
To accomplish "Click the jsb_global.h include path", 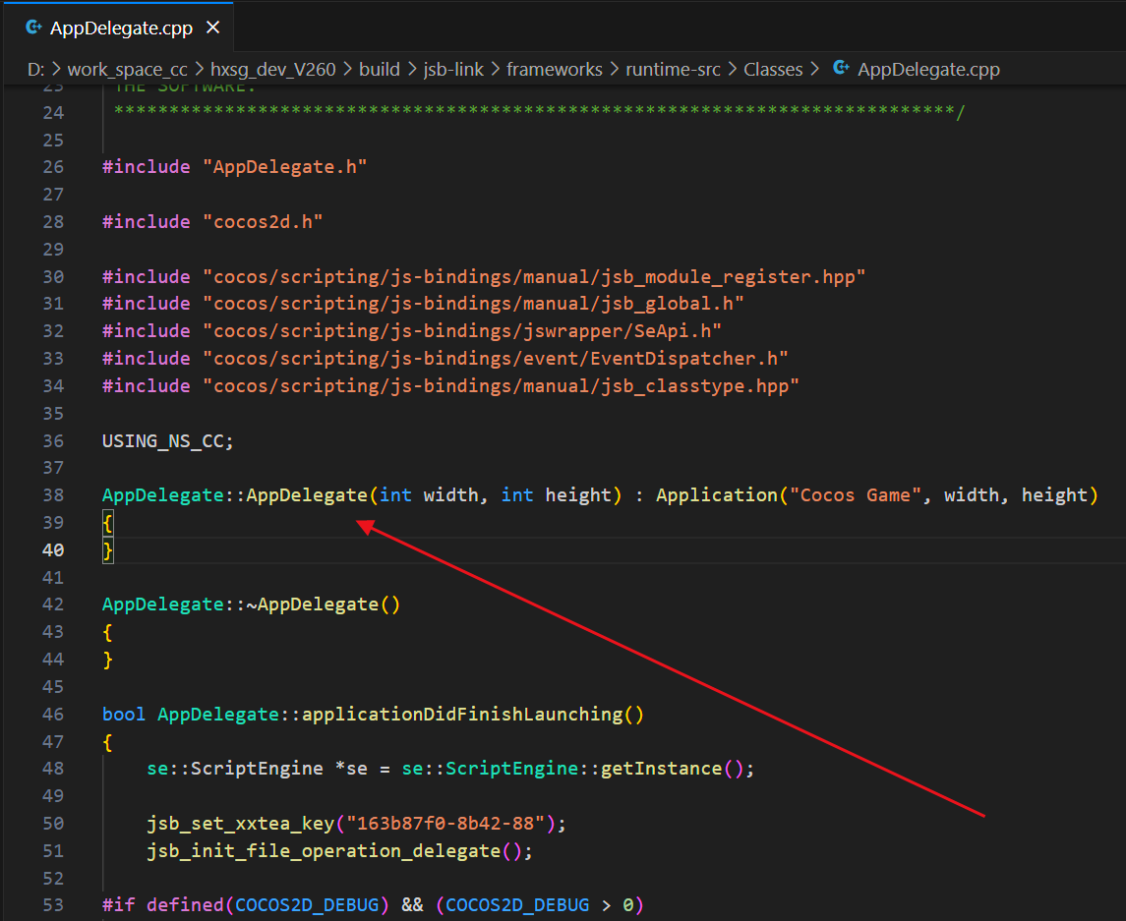I will [473, 304].
